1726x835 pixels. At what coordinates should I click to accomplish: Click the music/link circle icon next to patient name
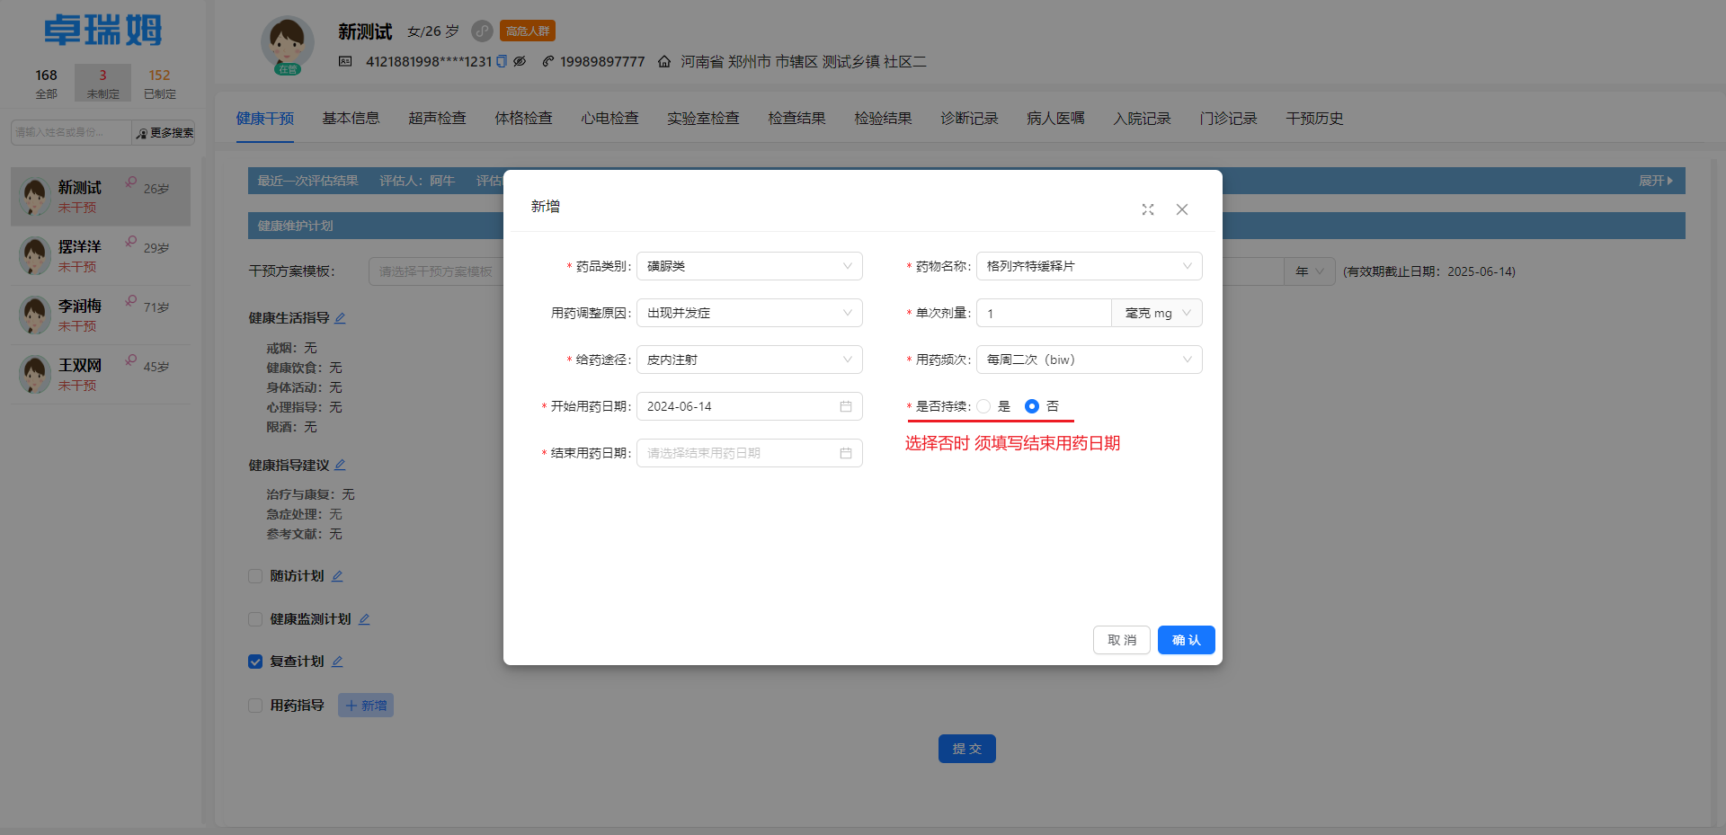coord(481,31)
